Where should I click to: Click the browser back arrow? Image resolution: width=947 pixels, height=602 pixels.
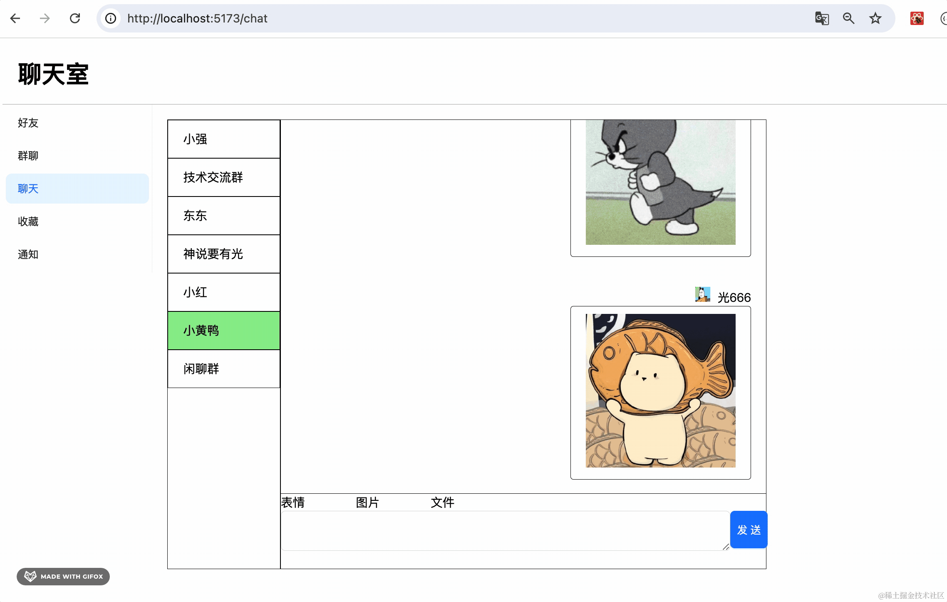tap(15, 18)
